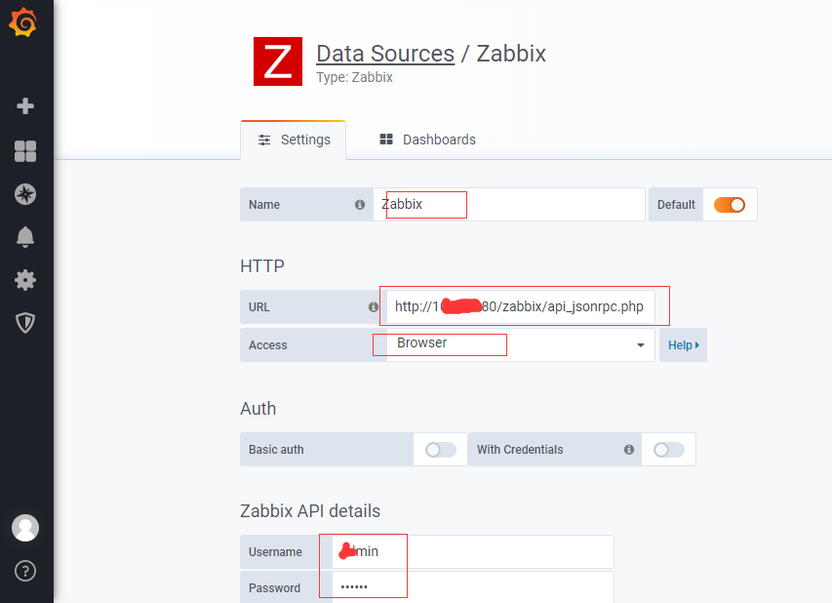Open the Alerting bell icon
The image size is (832, 603).
coord(25,237)
